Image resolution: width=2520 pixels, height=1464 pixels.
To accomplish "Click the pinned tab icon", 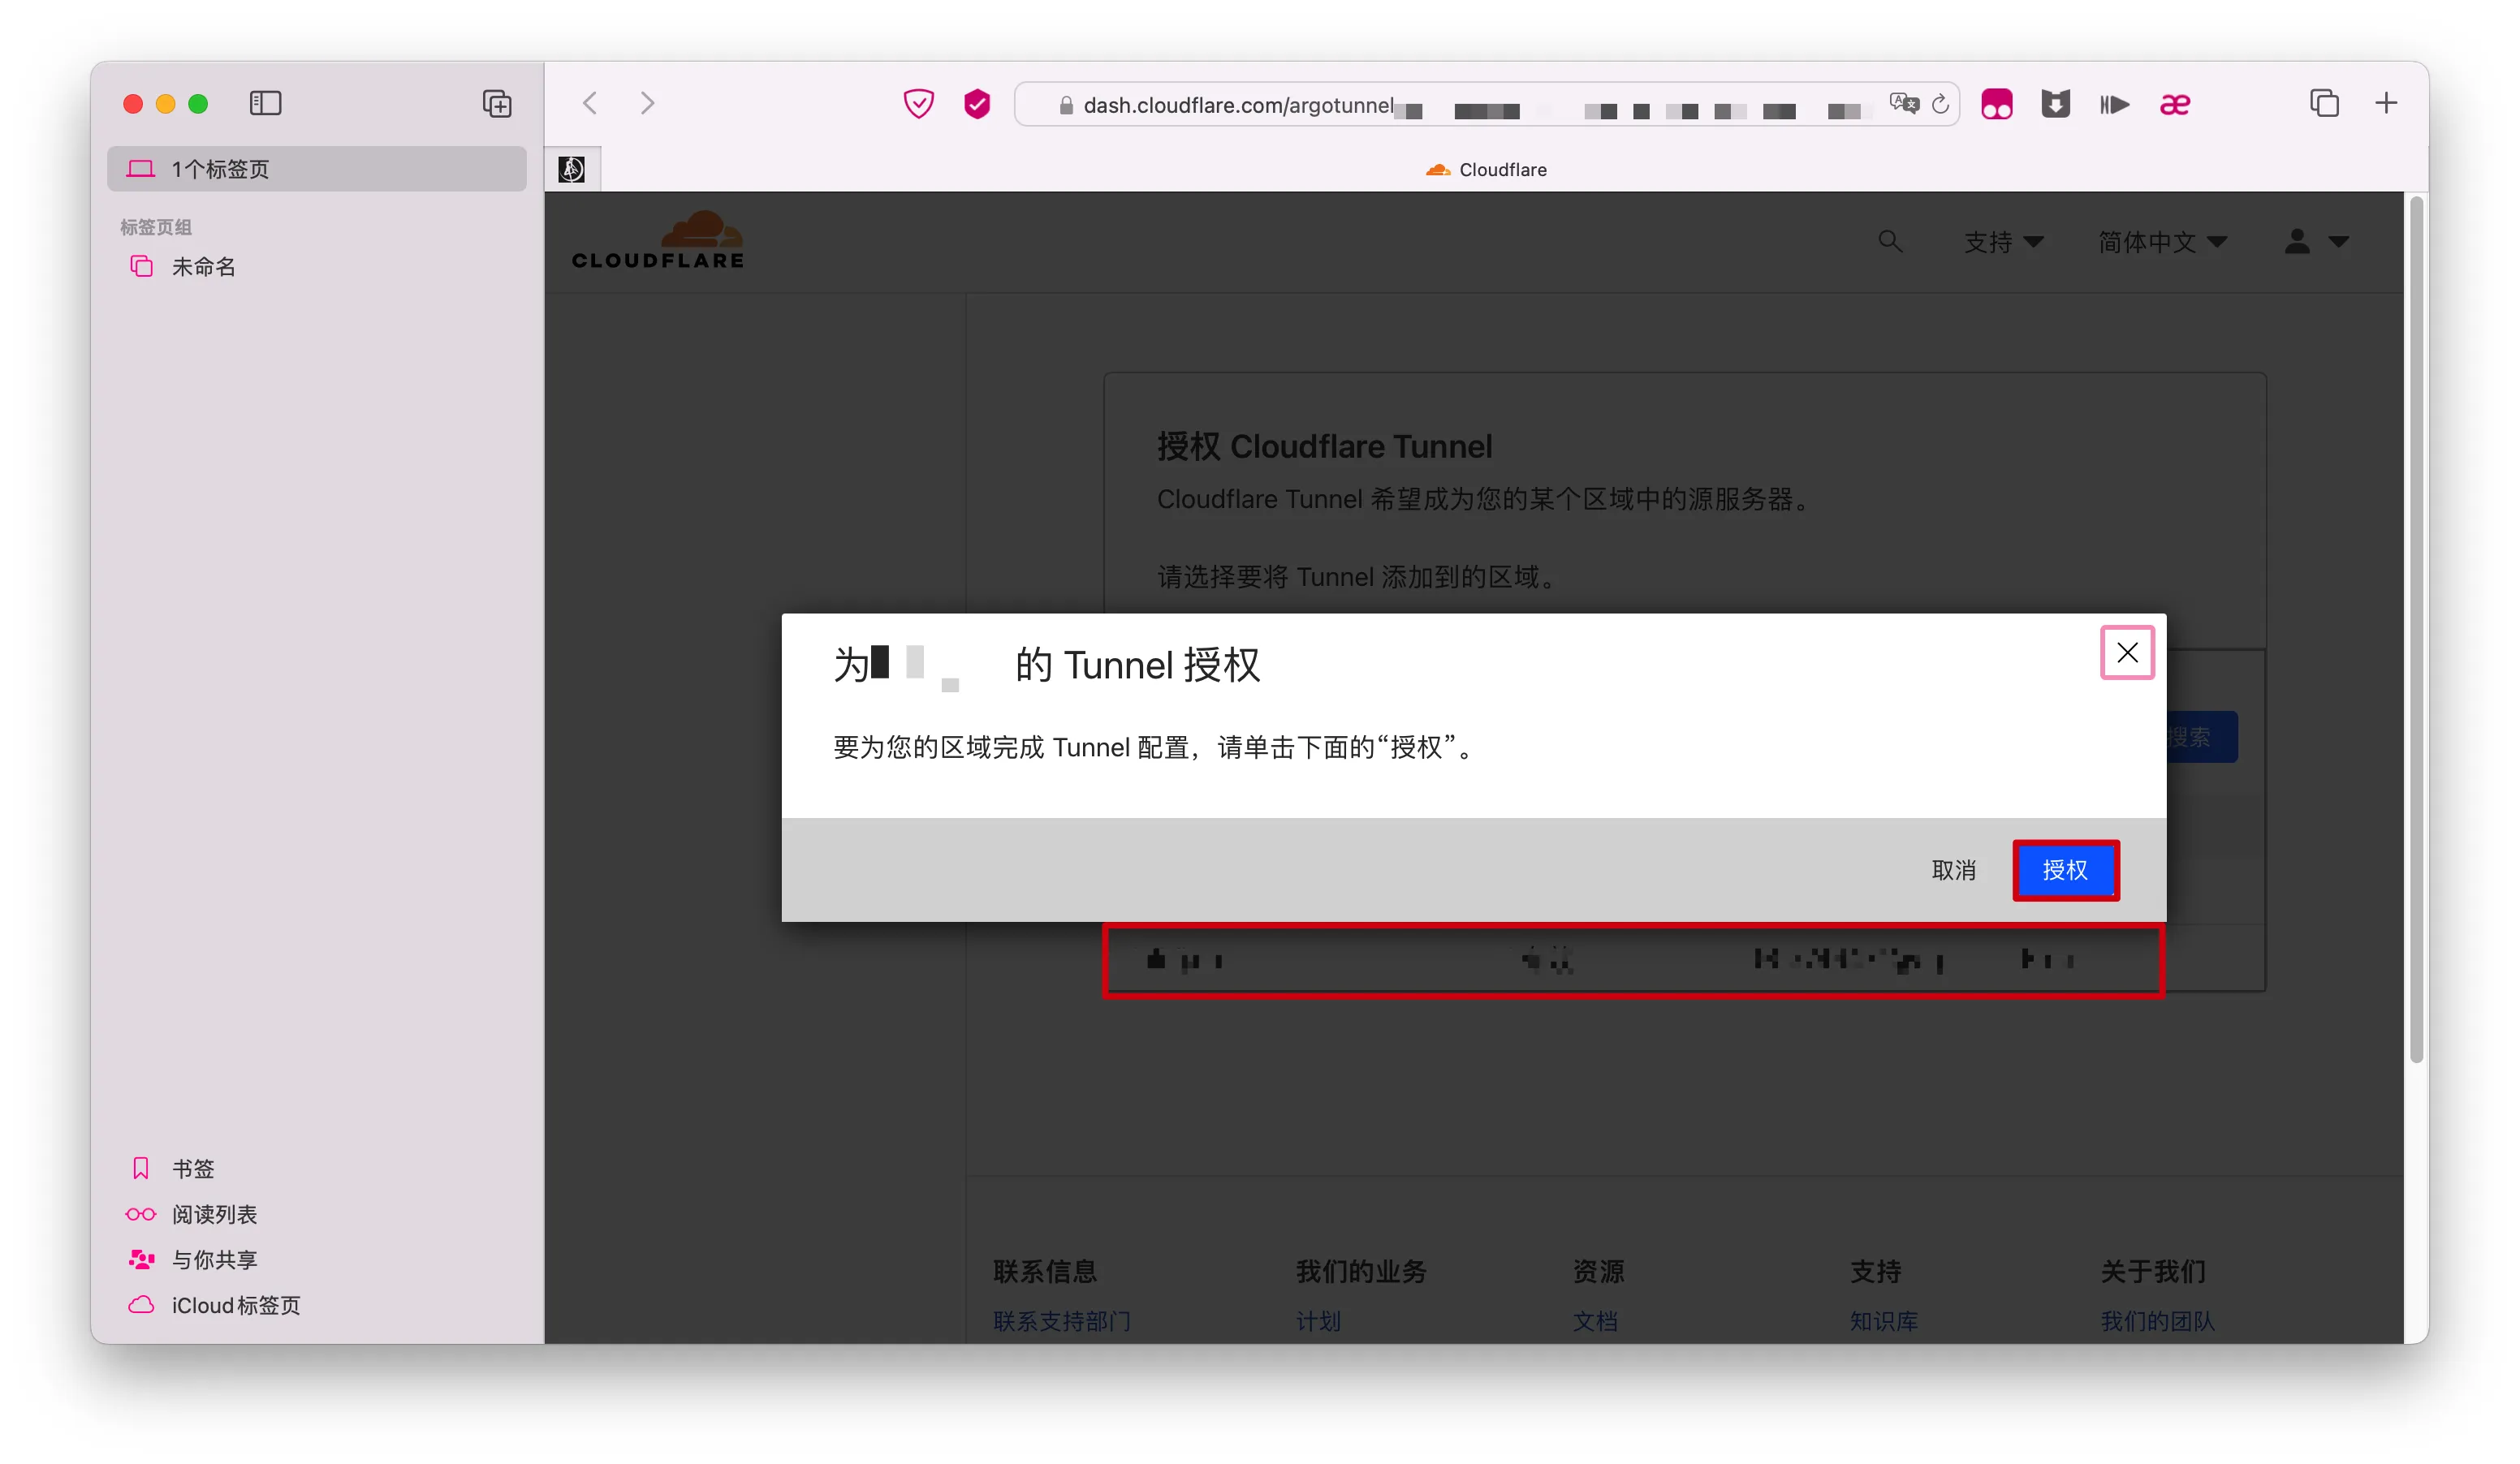I will (x=572, y=170).
